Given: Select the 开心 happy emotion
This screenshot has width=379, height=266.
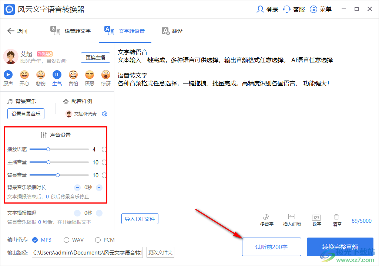Looking at the screenshot, I should click(24, 75).
